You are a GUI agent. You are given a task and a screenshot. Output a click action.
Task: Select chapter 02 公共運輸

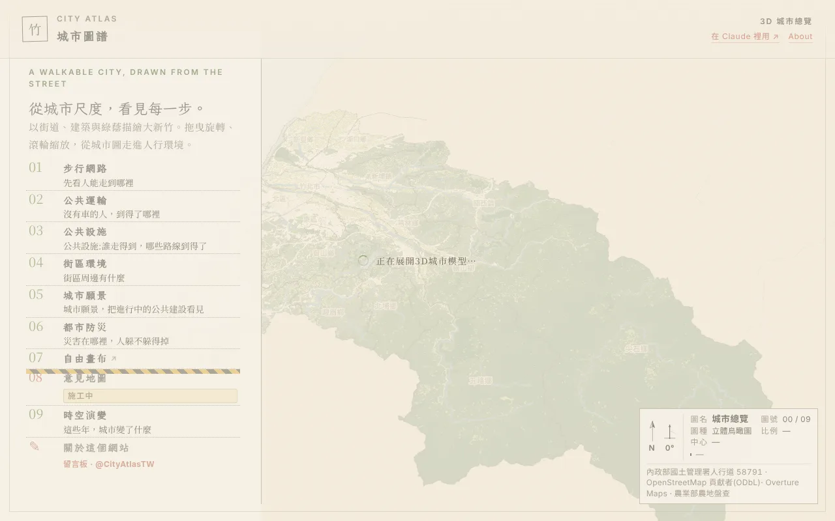pos(133,206)
